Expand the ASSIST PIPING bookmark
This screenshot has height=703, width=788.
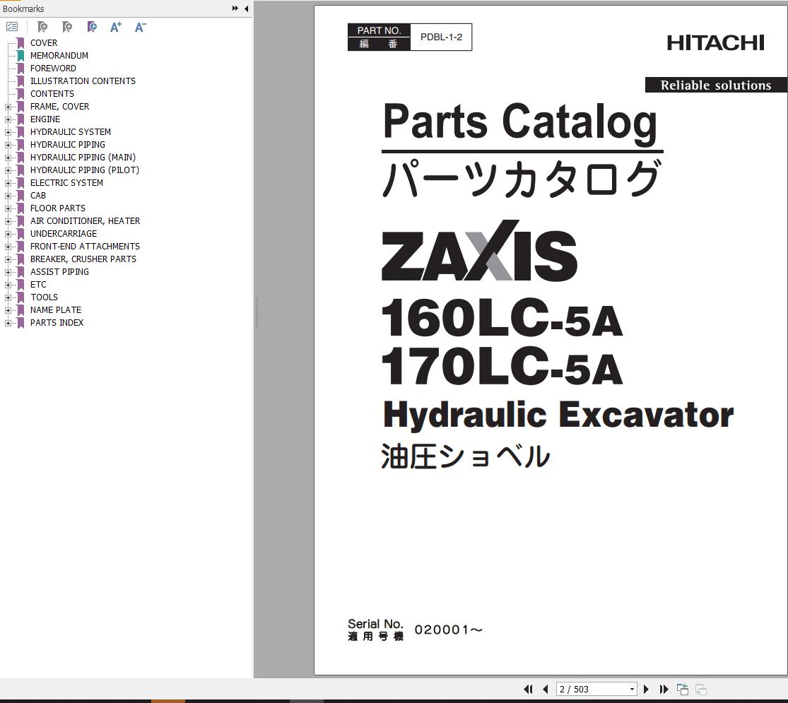point(8,272)
